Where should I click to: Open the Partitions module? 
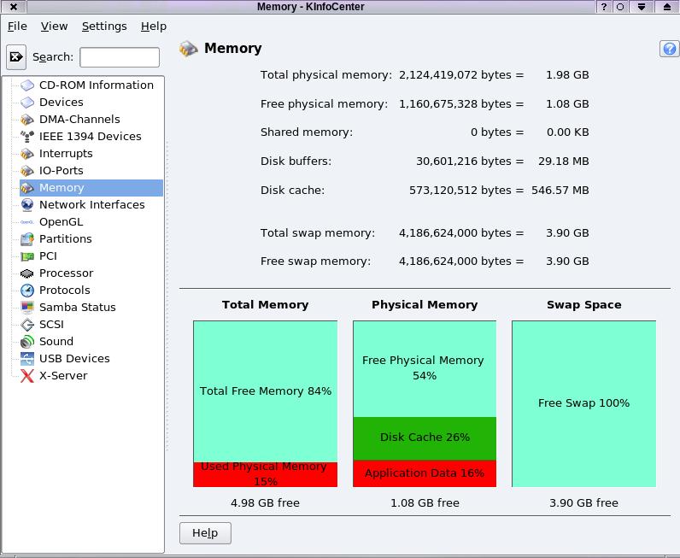tap(66, 239)
